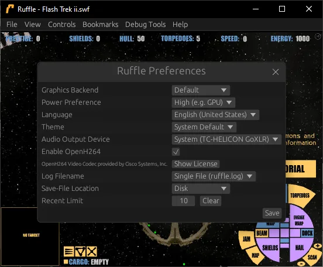Click the OpenH264 Cisco Systems notice text
The width and height of the screenshot is (323, 267).
104,164
